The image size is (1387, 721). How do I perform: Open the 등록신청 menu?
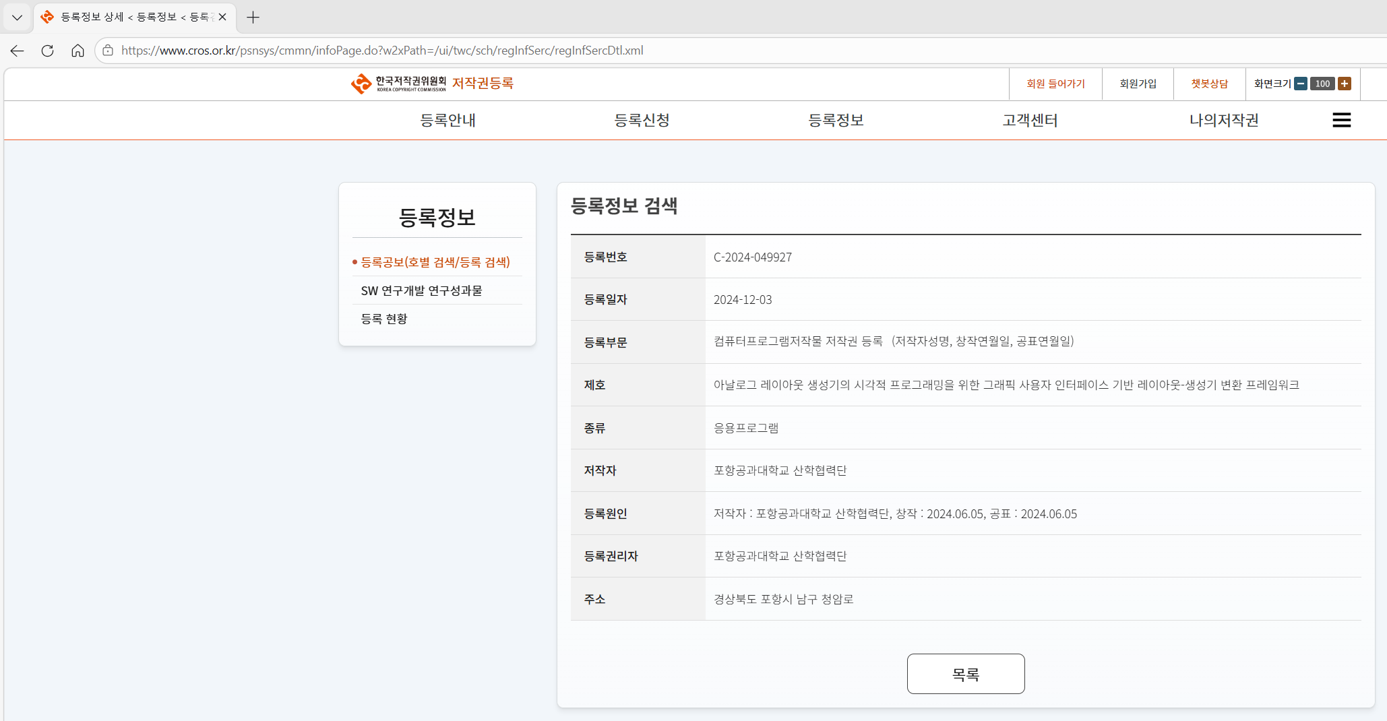(642, 120)
